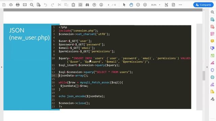
Task: Open the Export PDF tool in the sidebar
Action: pos(212,19)
